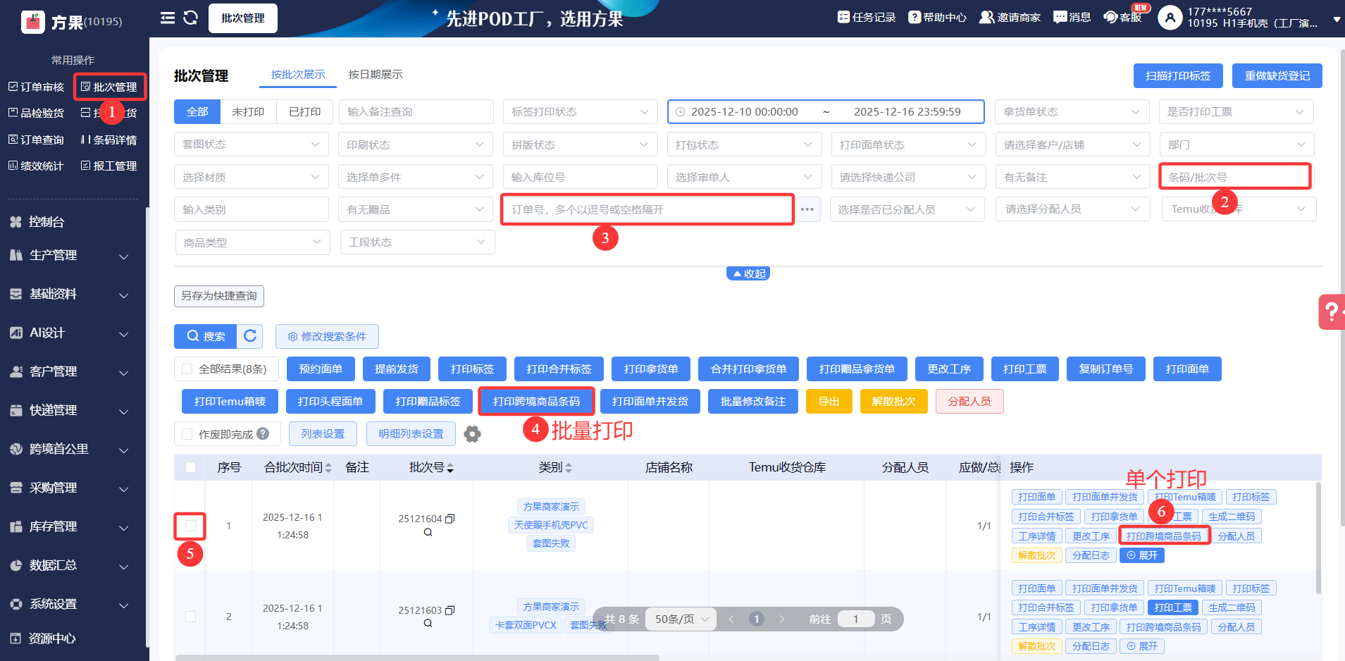Viewport: 1345px width, 661px height.
Task: Click the red question mark help widget
Action: (x=1332, y=311)
